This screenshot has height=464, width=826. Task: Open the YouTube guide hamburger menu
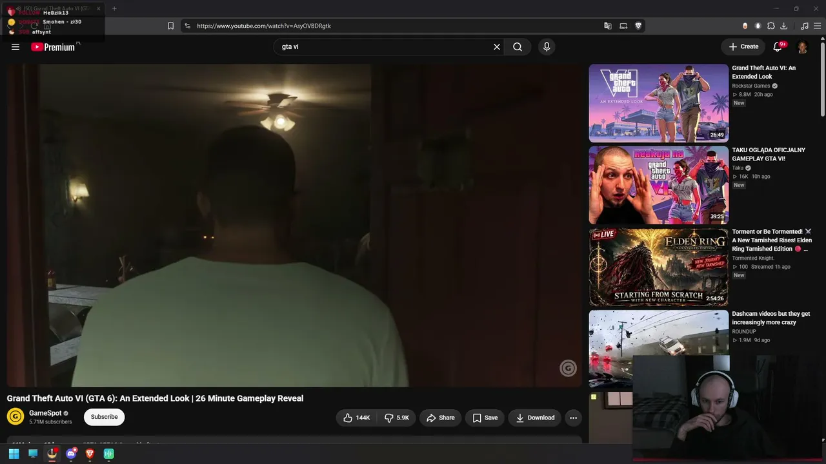pos(15,47)
